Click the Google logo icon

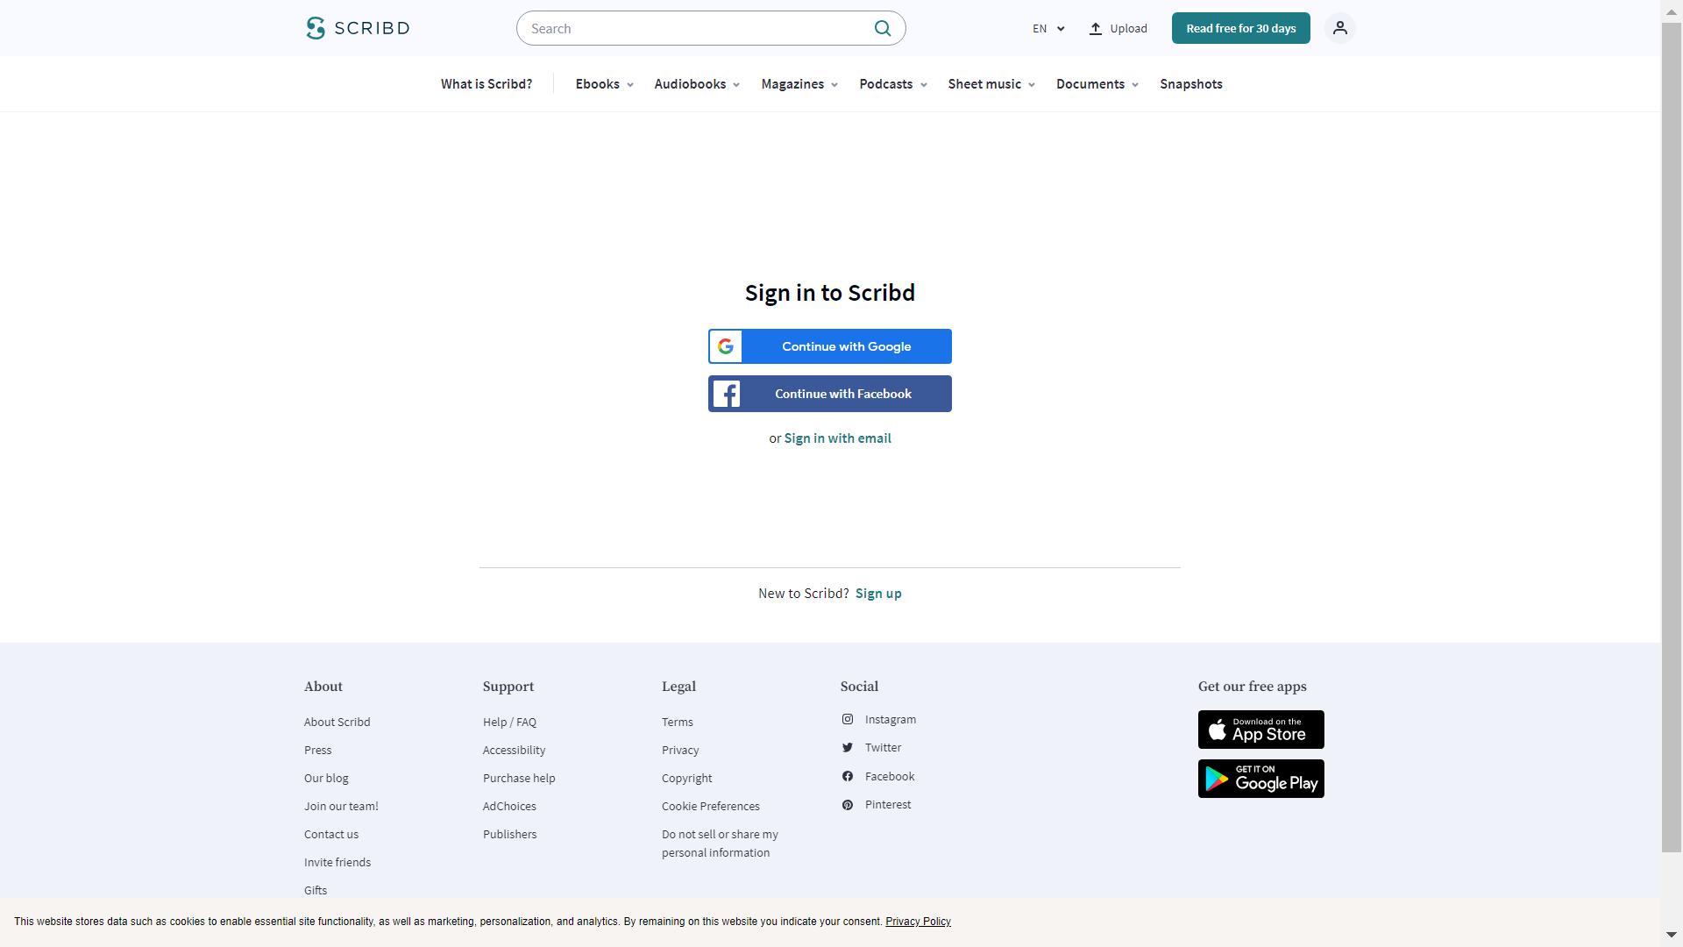click(x=726, y=346)
